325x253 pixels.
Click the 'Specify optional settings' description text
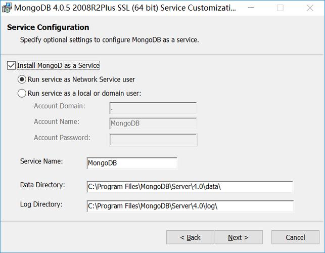[x=110, y=40]
